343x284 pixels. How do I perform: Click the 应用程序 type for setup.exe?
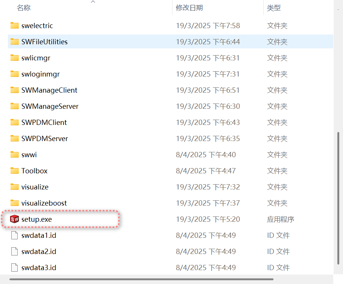280,219
